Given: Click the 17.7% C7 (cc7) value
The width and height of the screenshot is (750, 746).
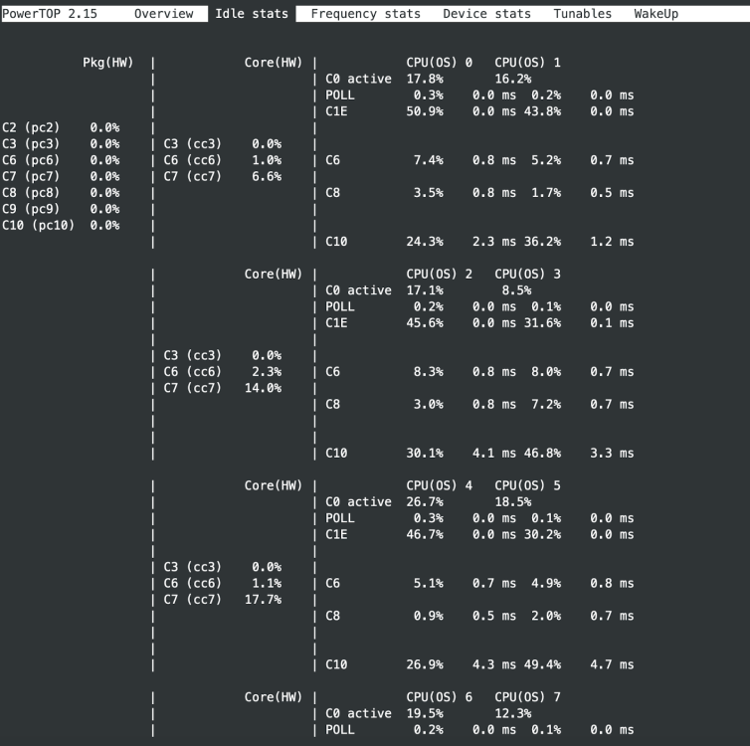Looking at the screenshot, I should pyautogui.click(x=263, y=599).
